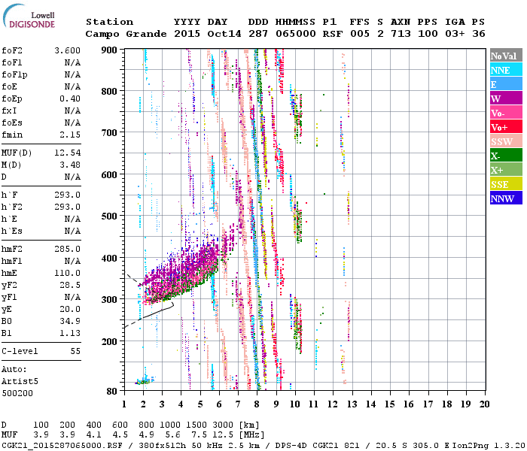Select the NoVal legend swatch
Image resolution: width=527 pixels, height=451 pixels.
(506, 56)
